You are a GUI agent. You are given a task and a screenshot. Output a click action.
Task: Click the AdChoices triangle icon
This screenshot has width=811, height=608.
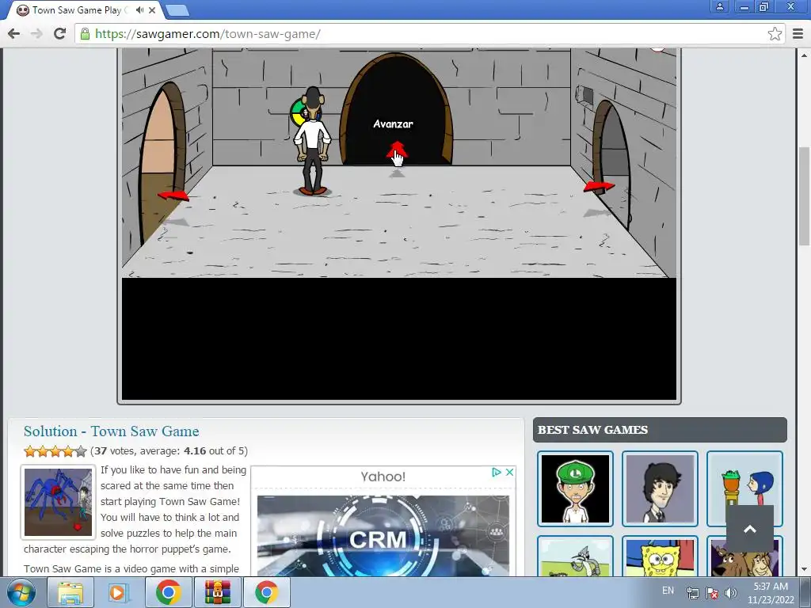tap(497, 472)
